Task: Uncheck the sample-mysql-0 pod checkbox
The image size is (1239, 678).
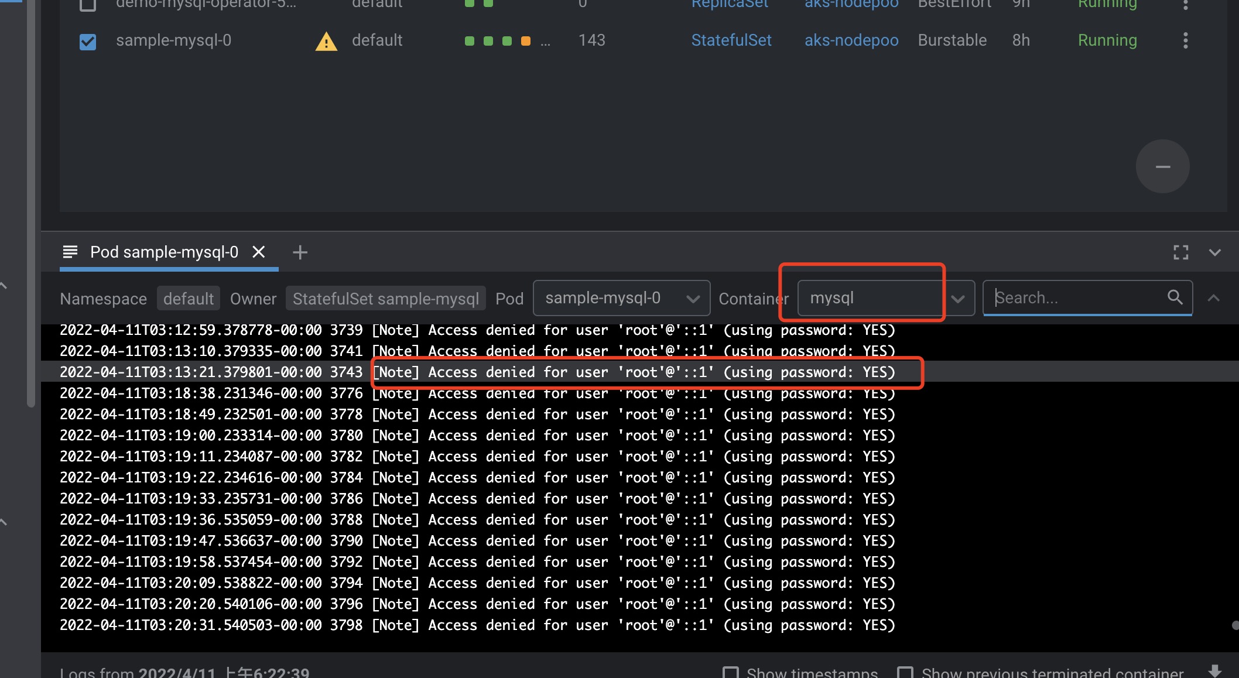Action: (x=88, y=42)
